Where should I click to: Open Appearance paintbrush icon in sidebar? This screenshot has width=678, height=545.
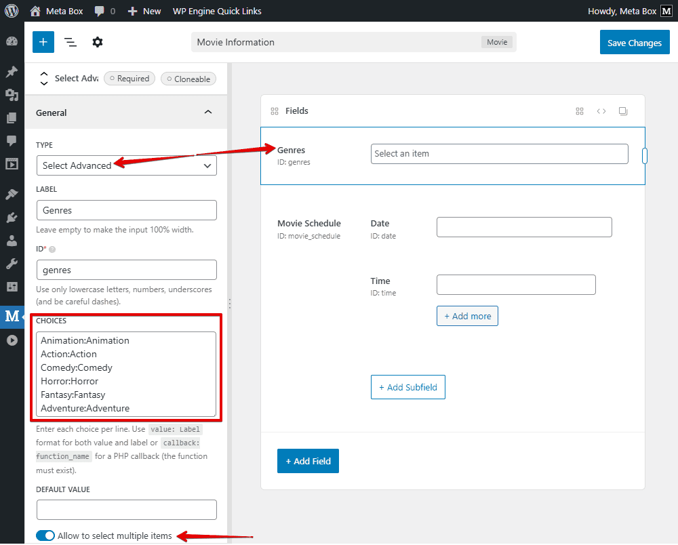click(12, 195)
